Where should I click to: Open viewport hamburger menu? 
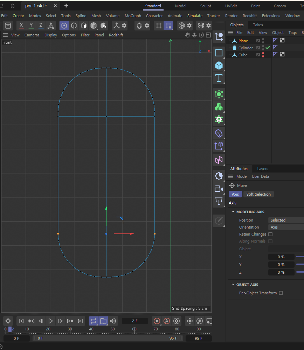point(5,35)
